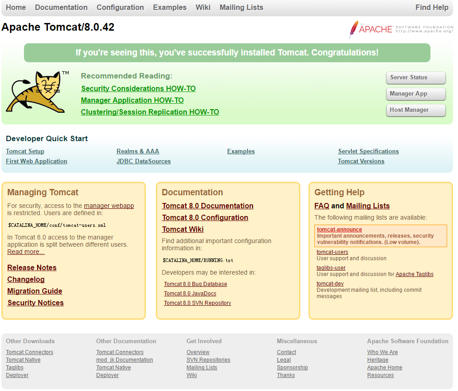Open Mailing Lists in top navigation
The width and height of the screenshot is (458, 391).
pos(241,7)
